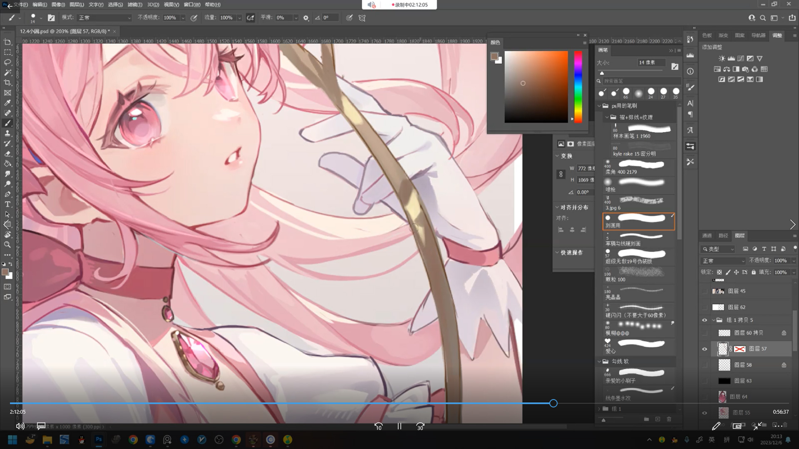Show layer 图层 58
799x449 pixels.
705,365
